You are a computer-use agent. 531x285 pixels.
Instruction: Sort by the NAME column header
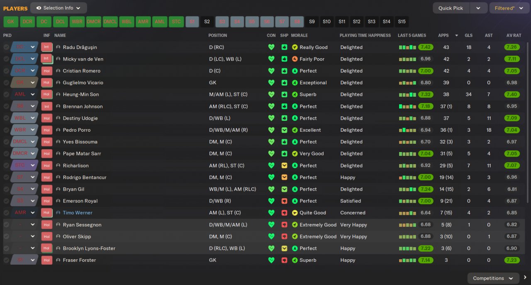(x=60, y=35)
